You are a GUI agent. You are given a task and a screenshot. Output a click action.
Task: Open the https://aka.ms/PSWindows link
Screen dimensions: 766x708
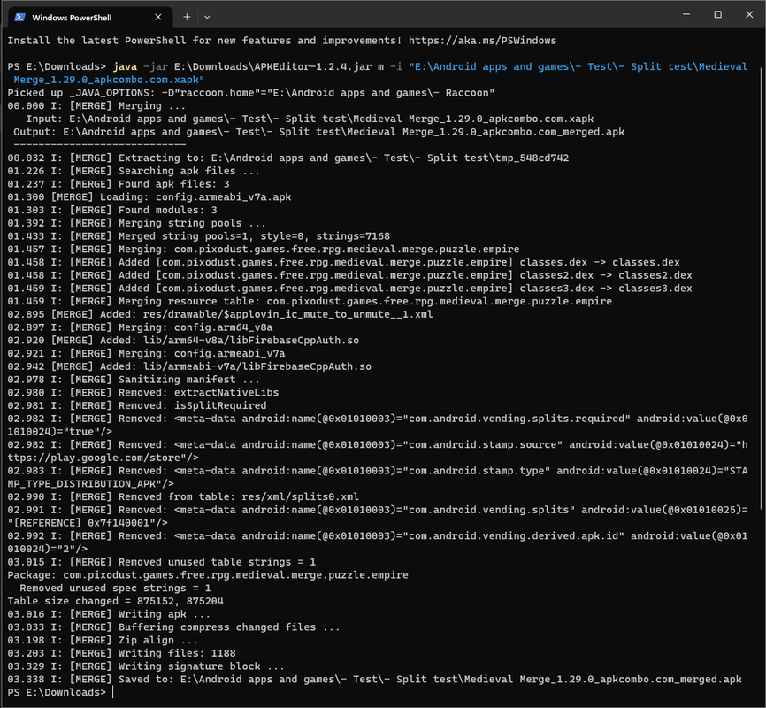[x=482, y=41]
